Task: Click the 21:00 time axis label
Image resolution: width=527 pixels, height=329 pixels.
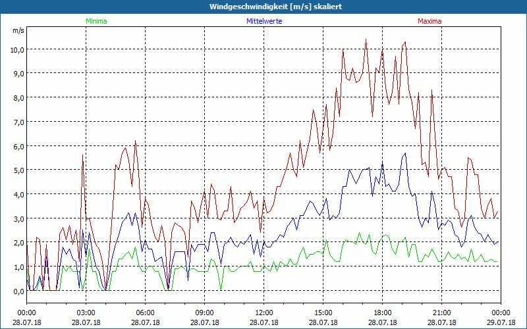Action: click(x=441, y=313)
